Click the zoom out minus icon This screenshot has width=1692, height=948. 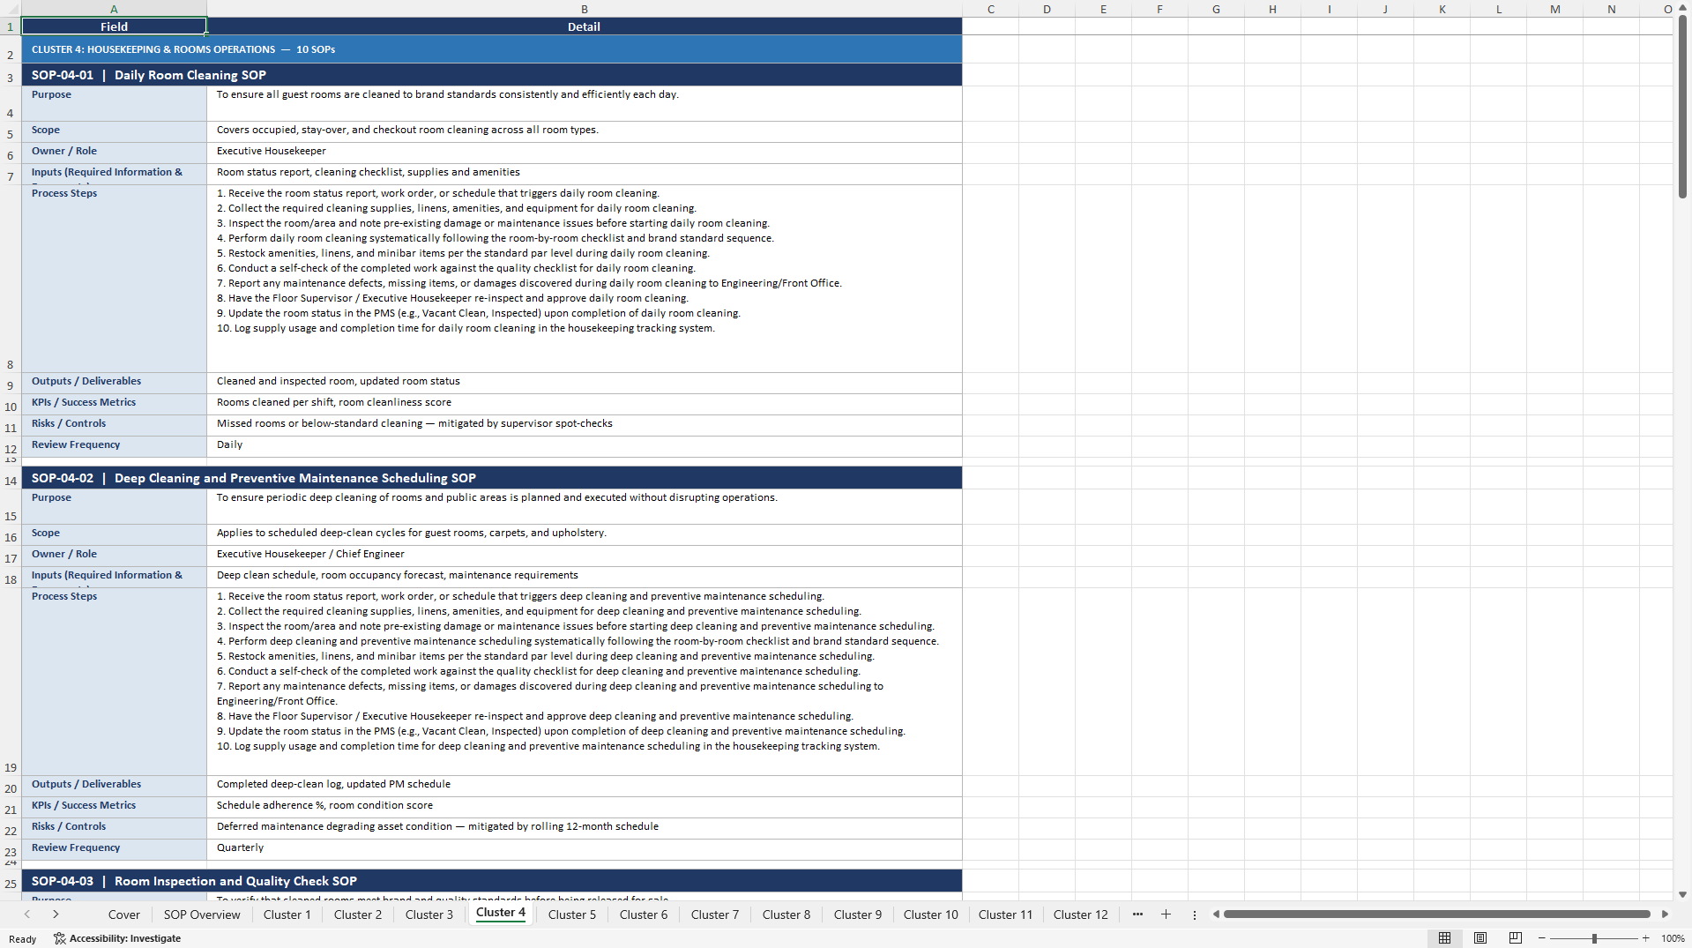(x=1542, y=938)
